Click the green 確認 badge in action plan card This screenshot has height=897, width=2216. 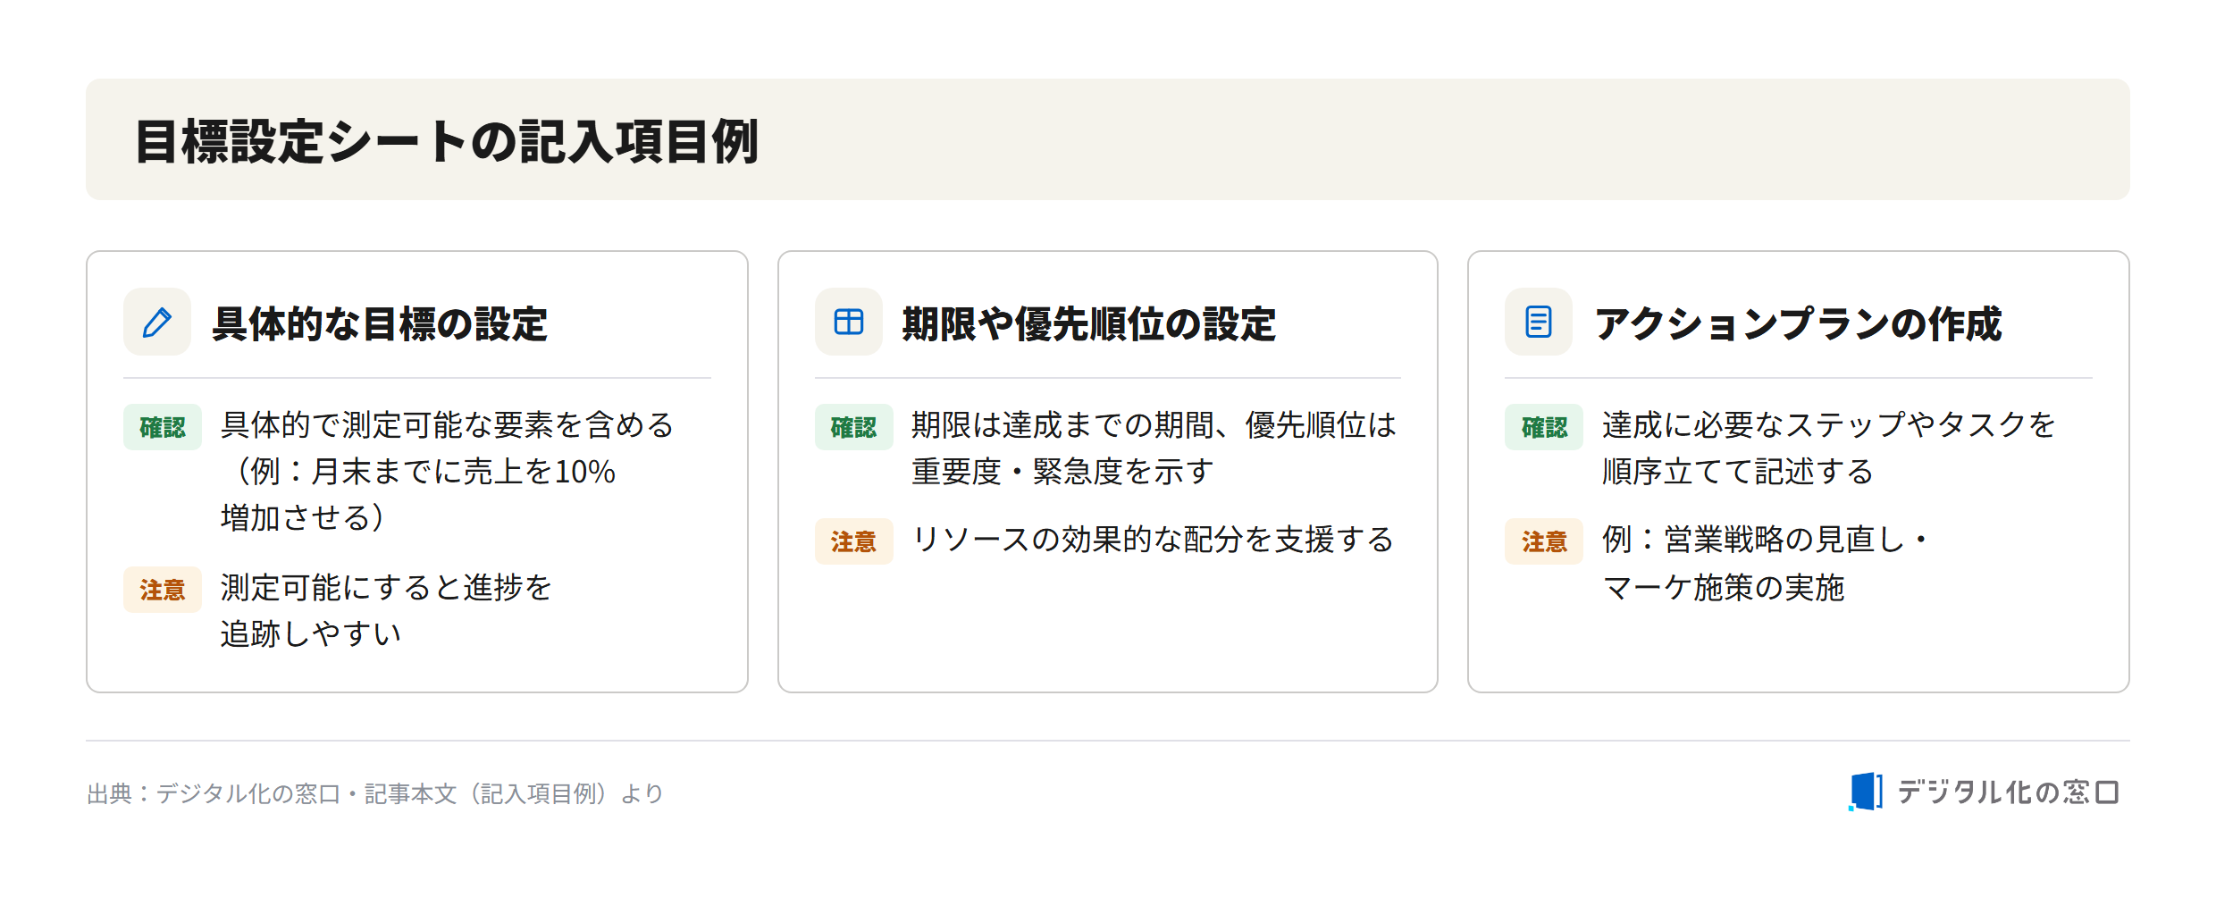[1544, 427]
